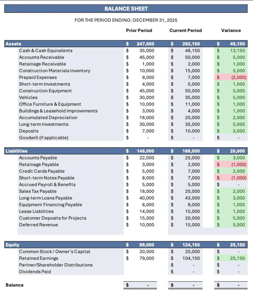Click the Prior Period column header

click(x=139, y=30)
